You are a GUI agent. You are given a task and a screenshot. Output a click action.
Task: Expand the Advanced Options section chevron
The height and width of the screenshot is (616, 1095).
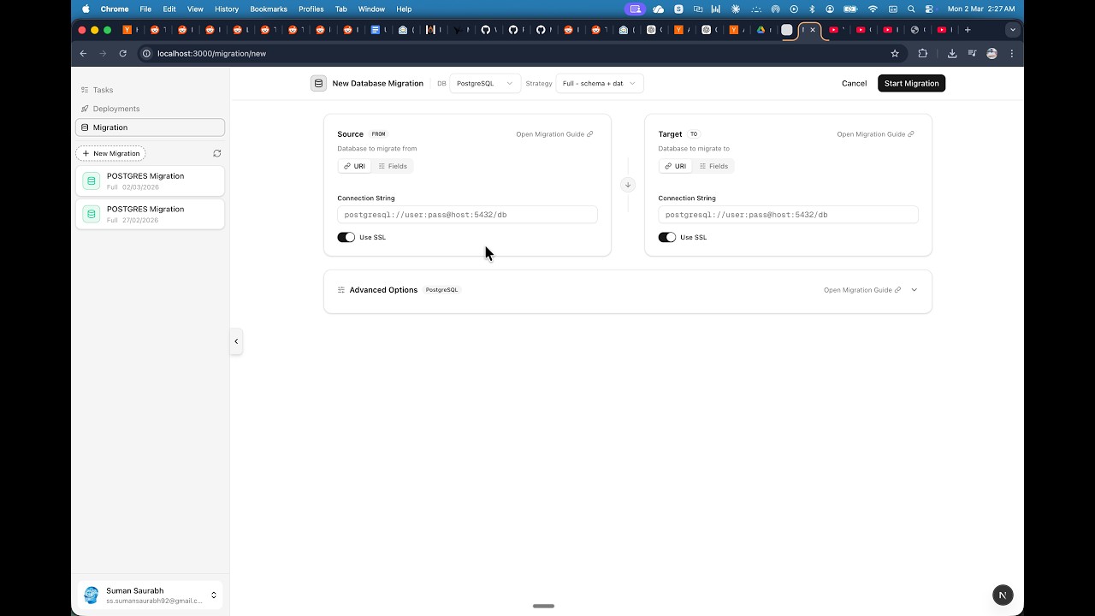click(x=914, y=290)
